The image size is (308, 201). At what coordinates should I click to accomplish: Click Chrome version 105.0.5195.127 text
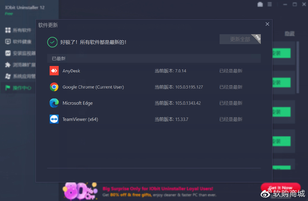pos(179,87)
